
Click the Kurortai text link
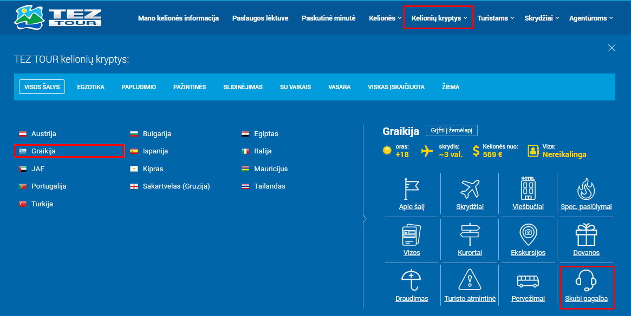pyautogui.click(x=470, y=253)
